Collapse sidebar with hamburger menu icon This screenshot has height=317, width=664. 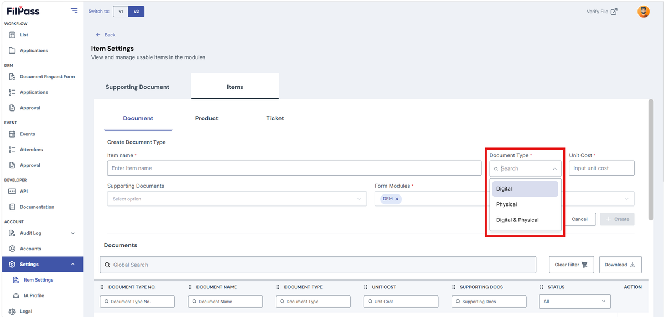(x=74, y=10)
